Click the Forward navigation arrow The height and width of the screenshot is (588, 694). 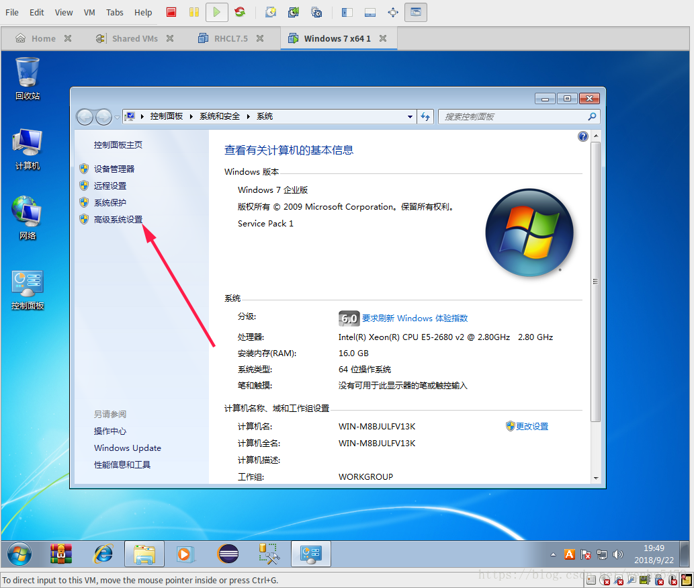103,117
